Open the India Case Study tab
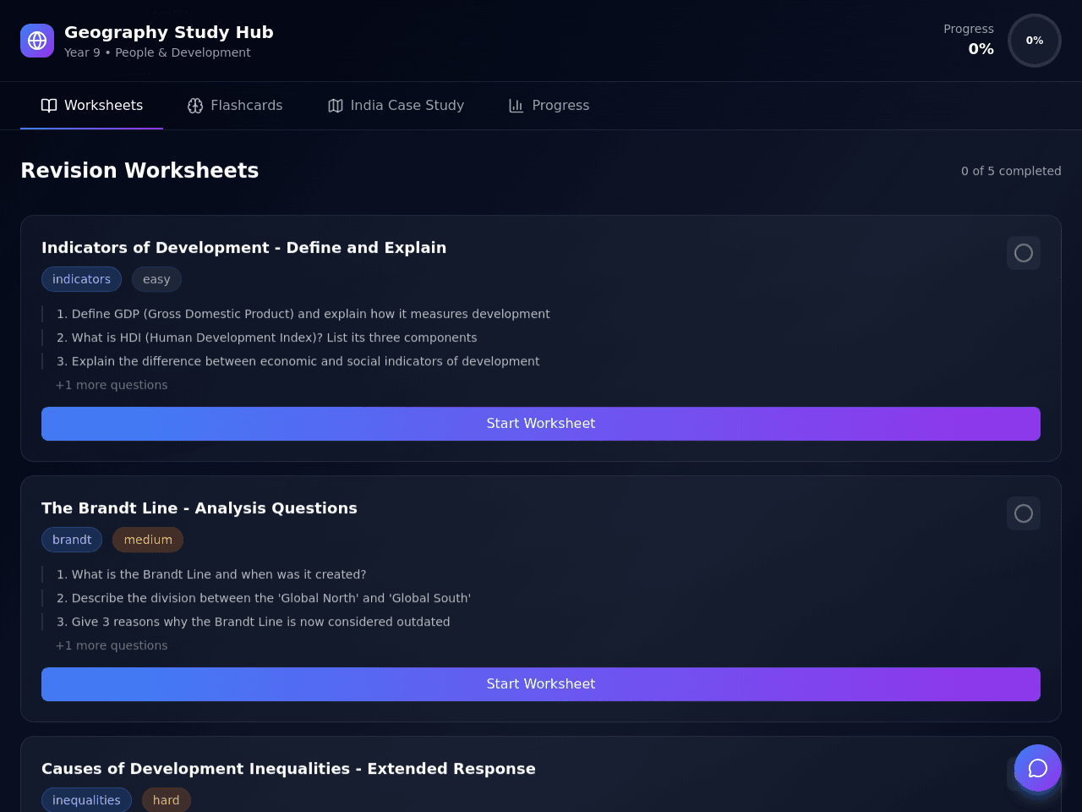1082x812 pixels. 396,106
